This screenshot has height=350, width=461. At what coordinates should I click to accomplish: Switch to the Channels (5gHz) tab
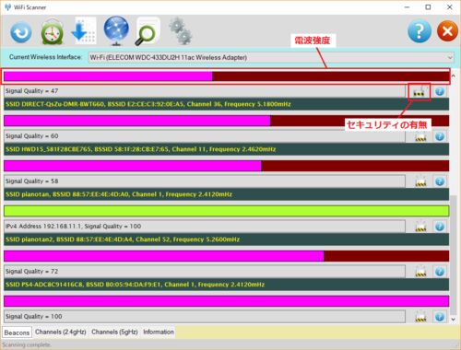click(114, 332)
